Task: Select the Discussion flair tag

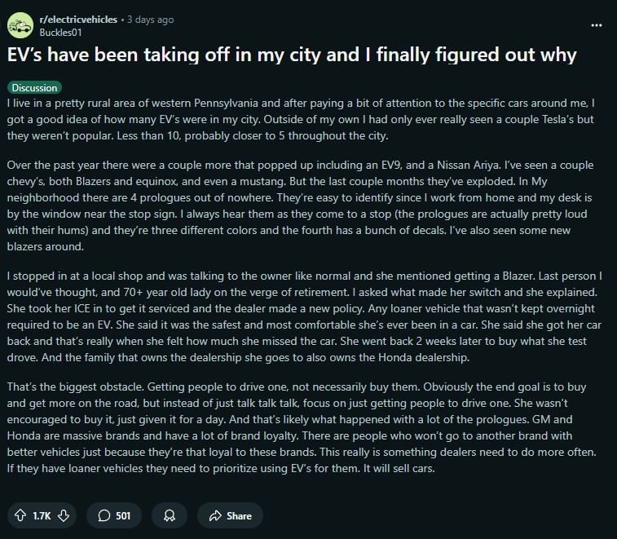Action: 35,87
